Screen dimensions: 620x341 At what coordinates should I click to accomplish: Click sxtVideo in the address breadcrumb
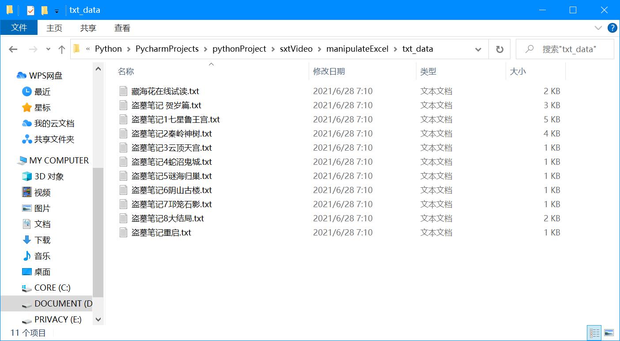point(296,49)
